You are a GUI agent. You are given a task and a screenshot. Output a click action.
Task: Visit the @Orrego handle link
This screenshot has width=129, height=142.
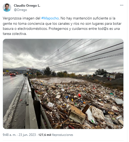[x=20, y=10]
